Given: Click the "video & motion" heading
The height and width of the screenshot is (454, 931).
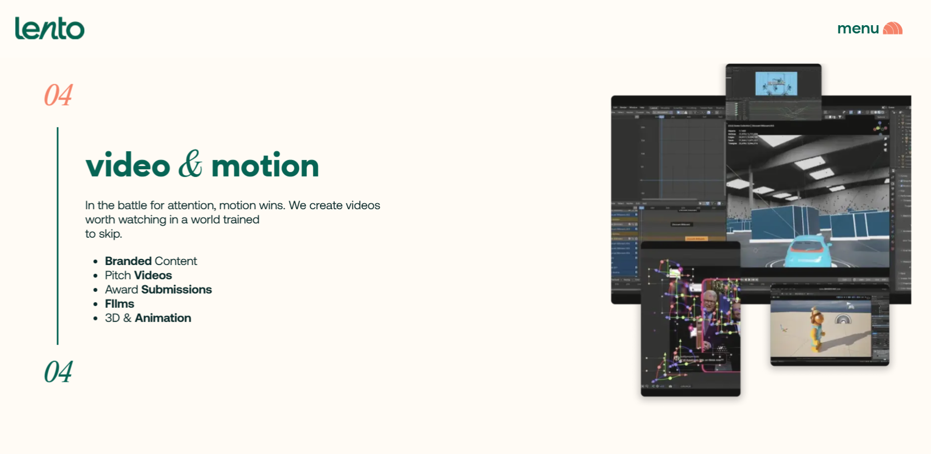Looking at the screenshot, I should [x=202, y=165].
